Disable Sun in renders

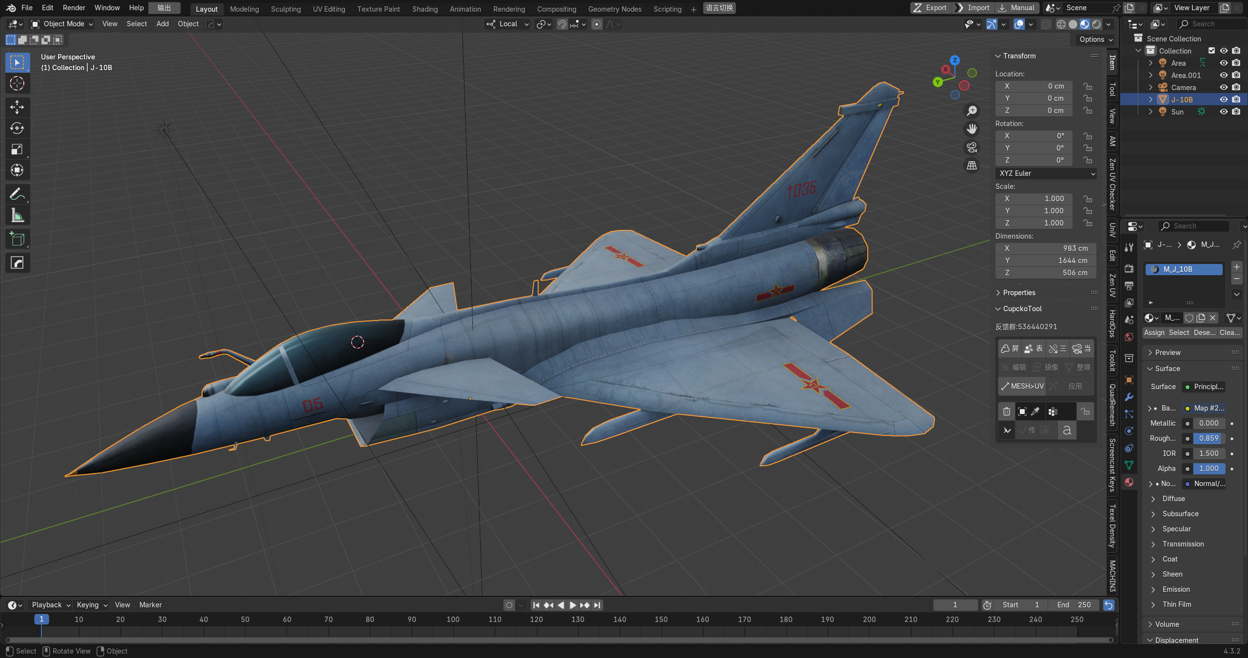point(1236,112)
